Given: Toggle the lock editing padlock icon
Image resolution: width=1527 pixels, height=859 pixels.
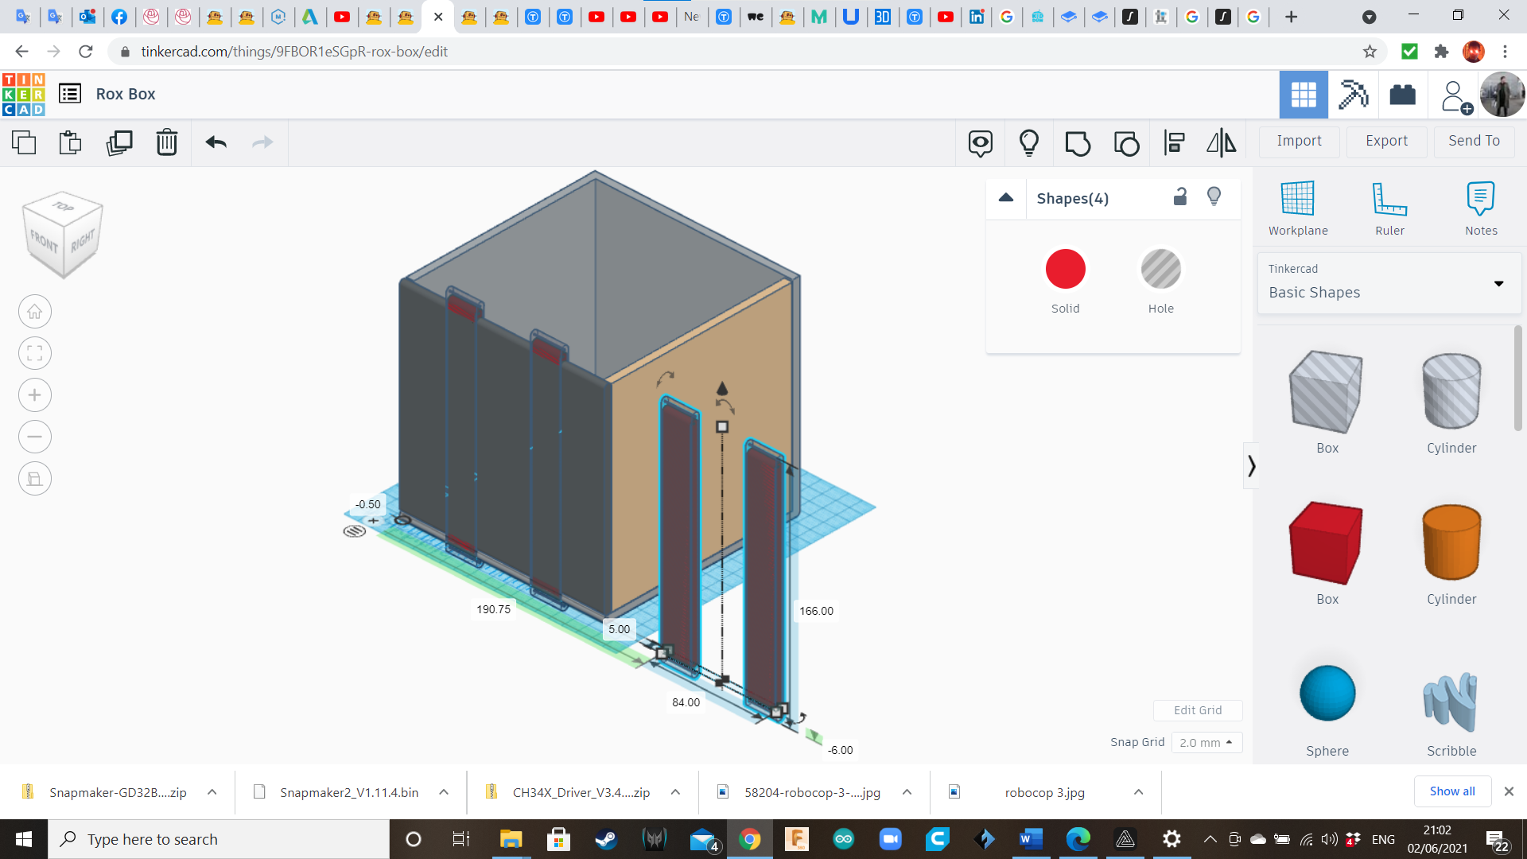Looking at the screenshot, I should coord(1180,197).
